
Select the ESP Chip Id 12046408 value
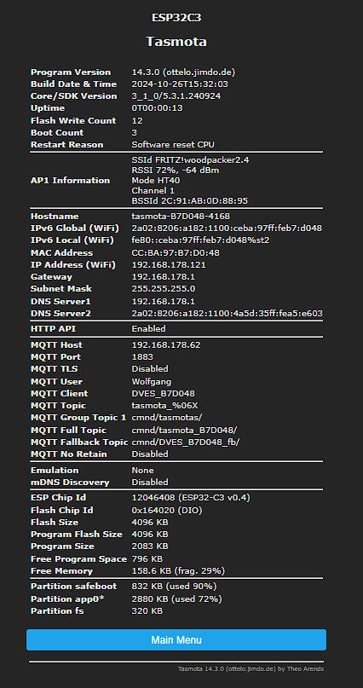click(191, 498)
